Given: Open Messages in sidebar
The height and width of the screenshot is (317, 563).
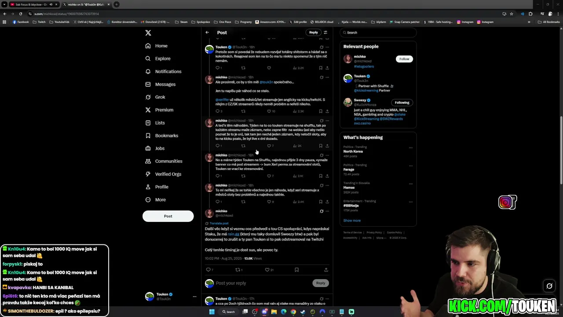Looking at the screenshot, I should point(161,84).
